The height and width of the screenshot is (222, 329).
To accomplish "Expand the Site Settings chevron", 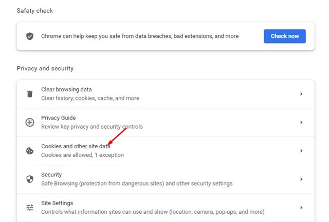I will (x=301, y=208).
